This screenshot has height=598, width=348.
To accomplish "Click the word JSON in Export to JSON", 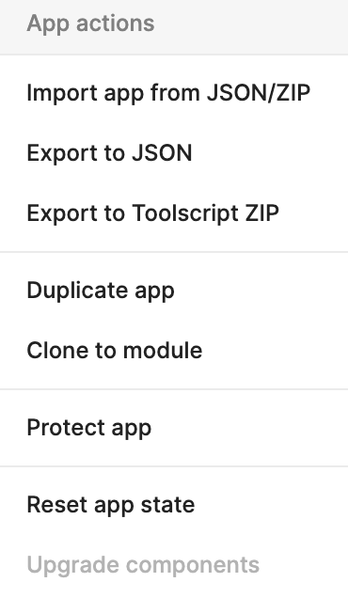I will click(162, 153).
